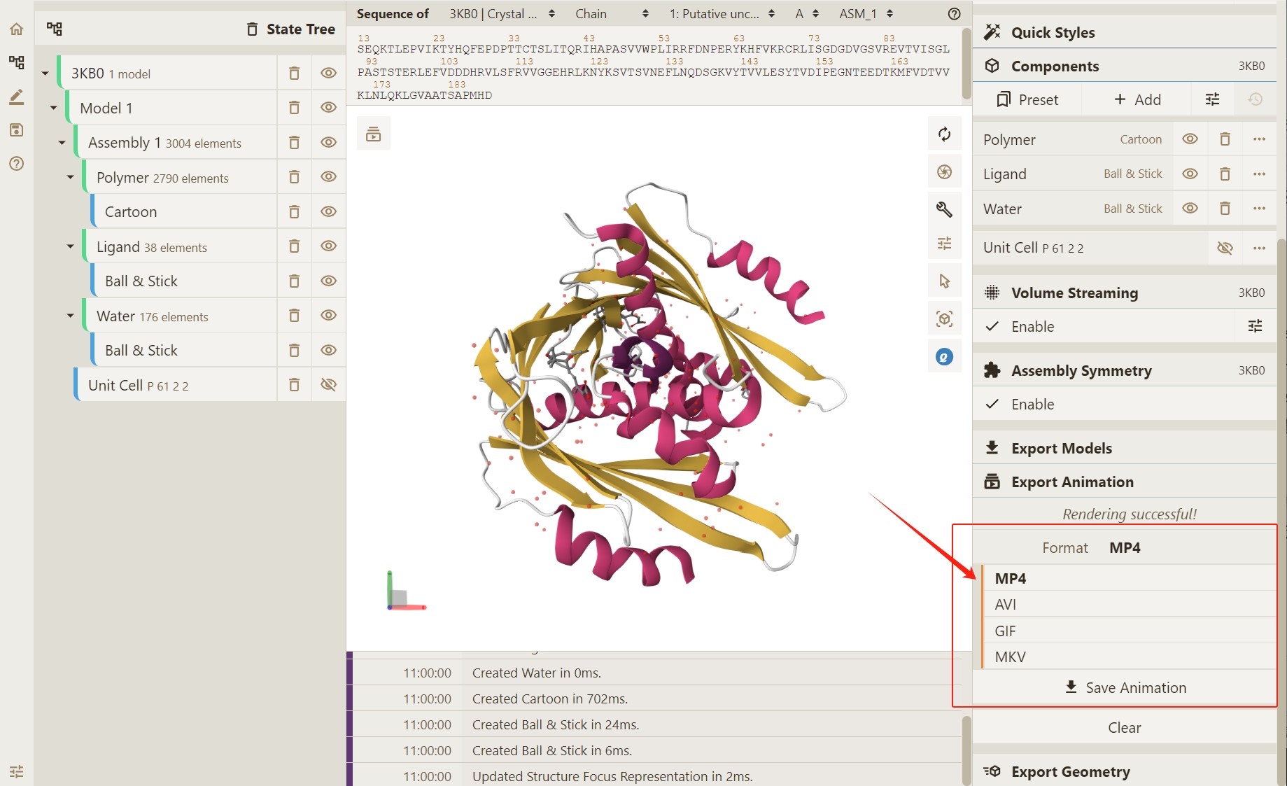Viewport: 1287px width, 786px height.
Task: Select GIF from the format list
Action: (x=1005, y=631)
